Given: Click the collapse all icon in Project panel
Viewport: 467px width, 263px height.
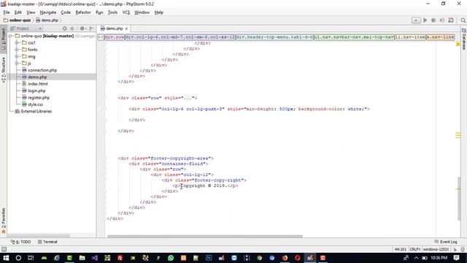Looking at the screenshot, I should click(72, 28).
